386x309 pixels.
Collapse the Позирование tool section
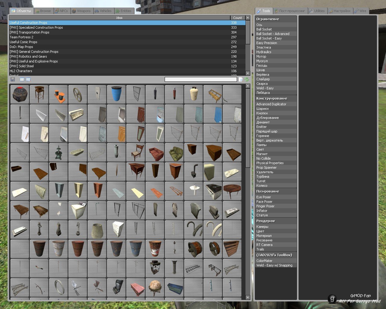point(276,191)
